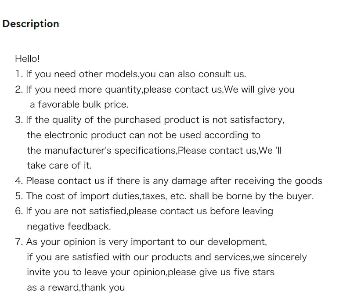Click the 'as a reward,thank you' line
Image resolution: width=361 pixels, height=302 pixels.
pyautogui.click(x=76, y=288)
